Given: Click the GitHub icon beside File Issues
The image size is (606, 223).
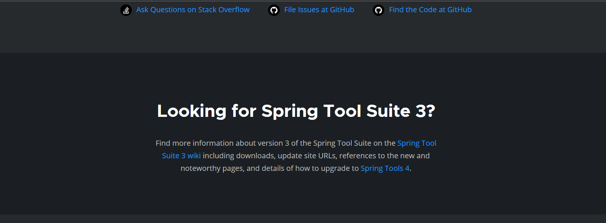Looking at the screenshot, I should [274, 10].
